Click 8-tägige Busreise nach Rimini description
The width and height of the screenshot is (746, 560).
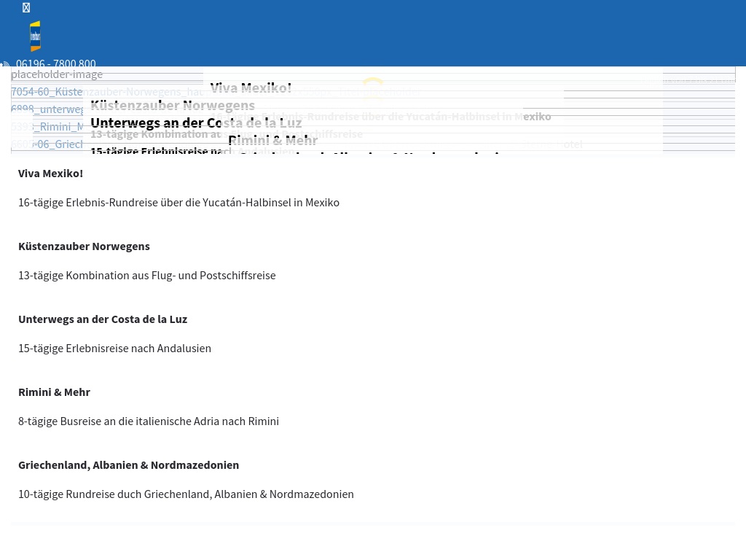coord(148,421)
